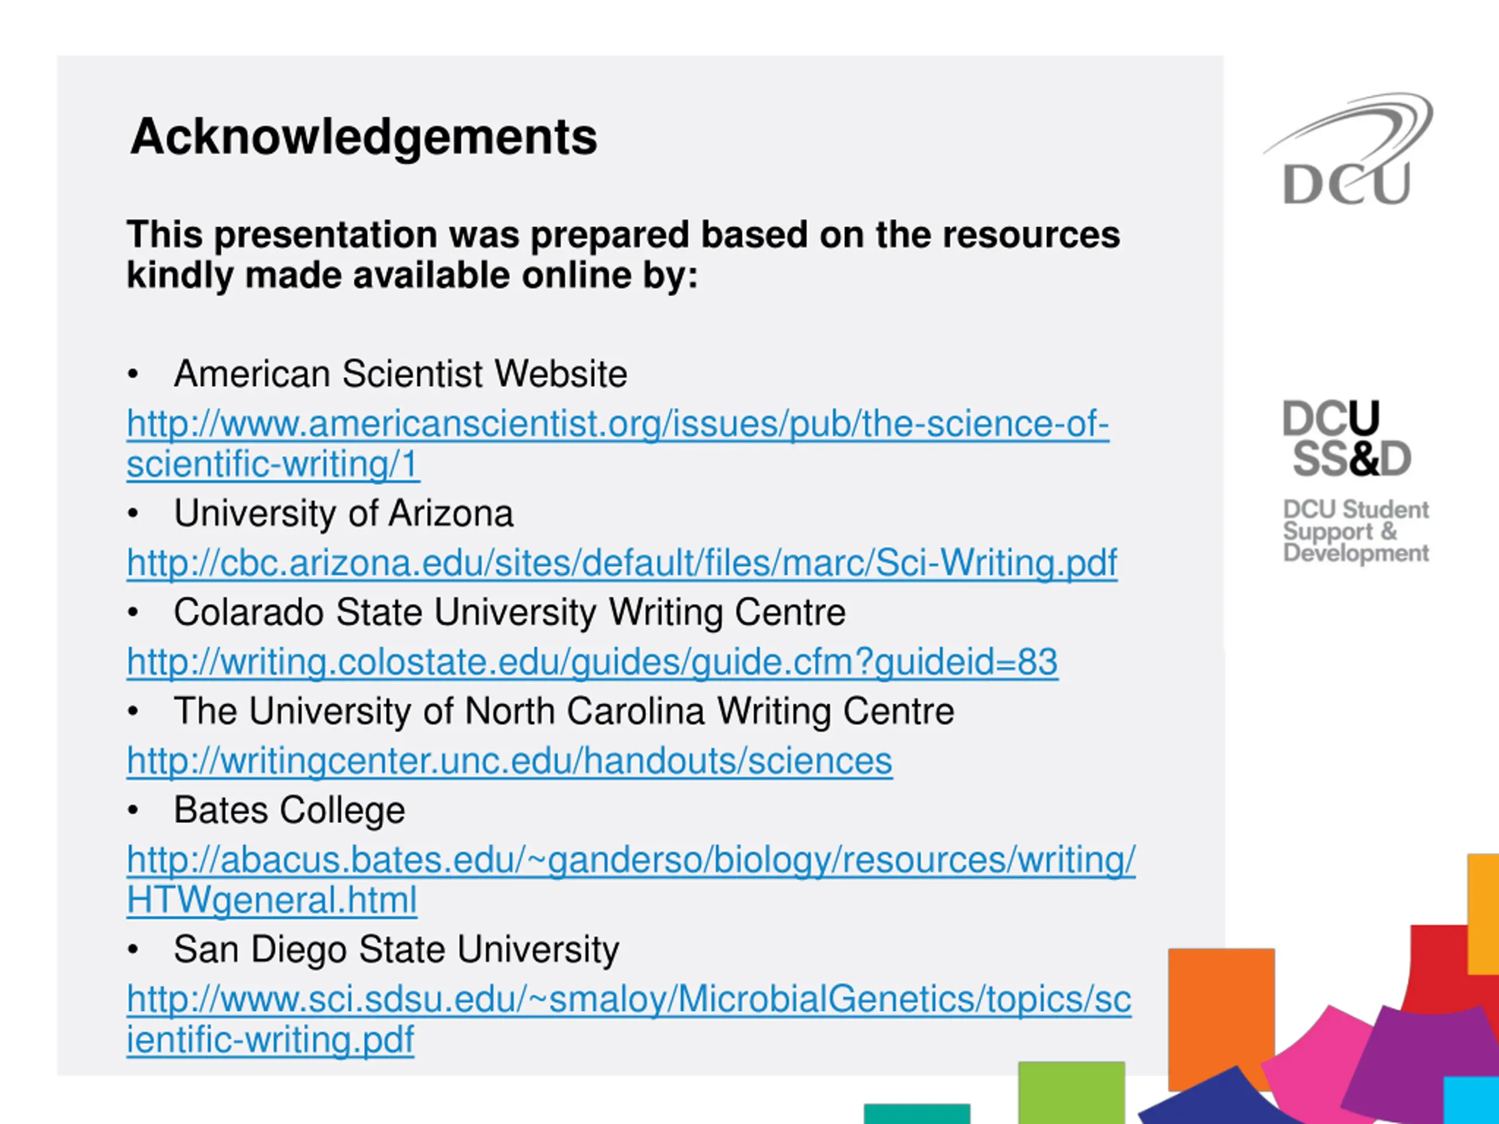Click the green square at bottom
This screenshot has height=1124, width=1499.
point(1072,1092)
